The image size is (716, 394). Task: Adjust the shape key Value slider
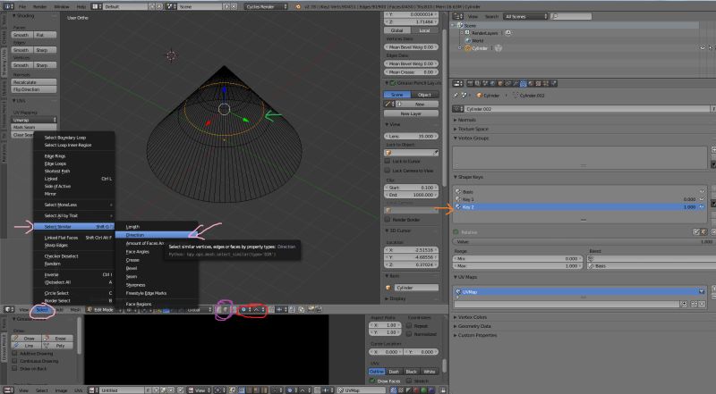(x=584, y=242)
